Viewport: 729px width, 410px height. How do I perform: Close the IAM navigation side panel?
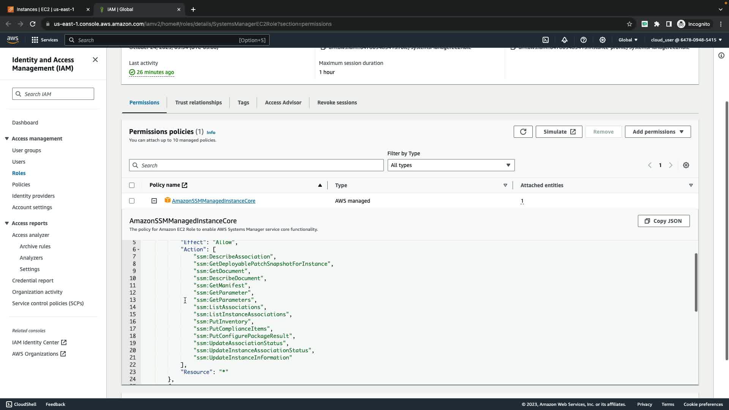95,60
